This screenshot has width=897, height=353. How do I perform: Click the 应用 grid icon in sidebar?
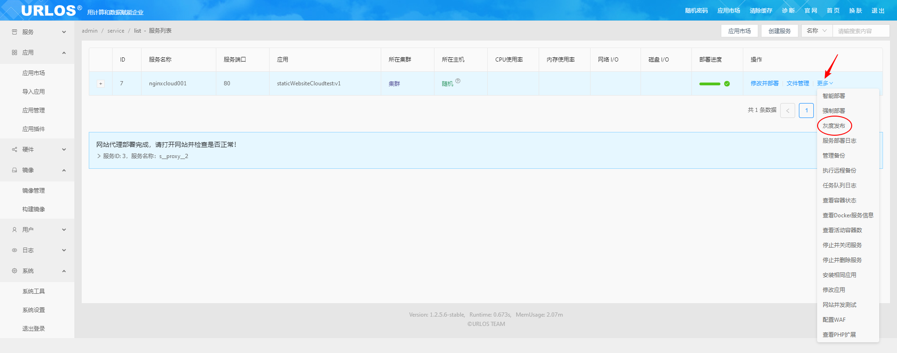pos(14,53)
